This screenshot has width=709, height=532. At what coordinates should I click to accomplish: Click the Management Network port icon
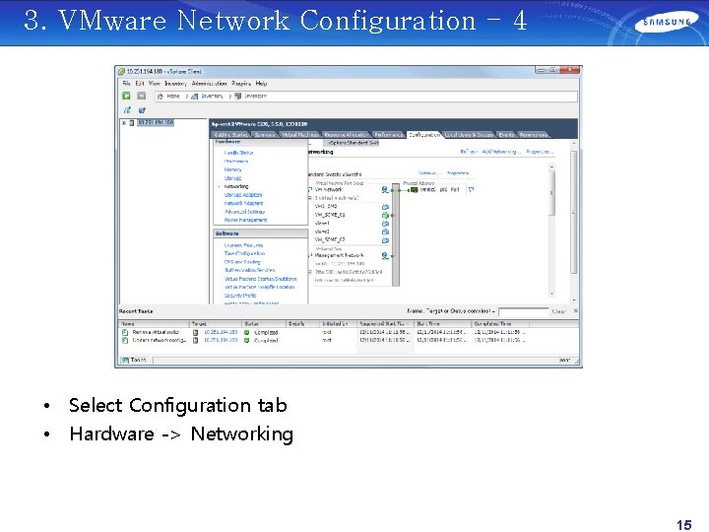384,255
